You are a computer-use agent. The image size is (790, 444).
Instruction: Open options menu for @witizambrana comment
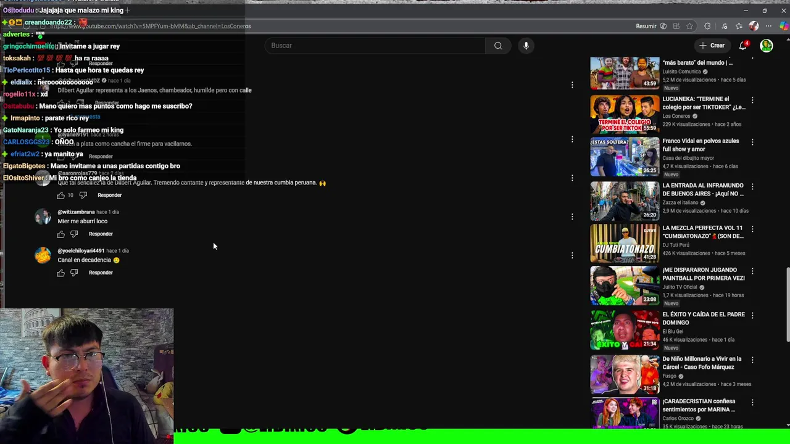point(572,216)
